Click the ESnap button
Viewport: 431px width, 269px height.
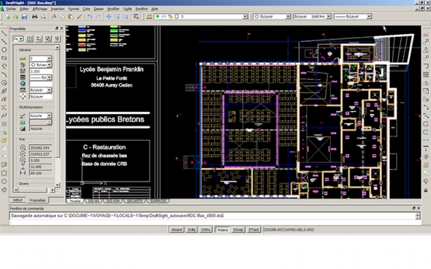tap(238, 230)
